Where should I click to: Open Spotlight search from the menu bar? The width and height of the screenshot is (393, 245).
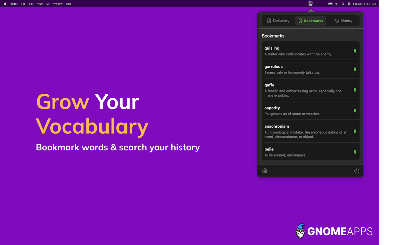(343, 3)
